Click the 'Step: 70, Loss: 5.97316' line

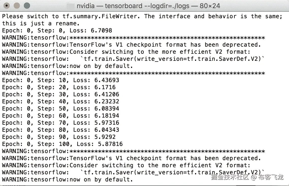point(60,123)
